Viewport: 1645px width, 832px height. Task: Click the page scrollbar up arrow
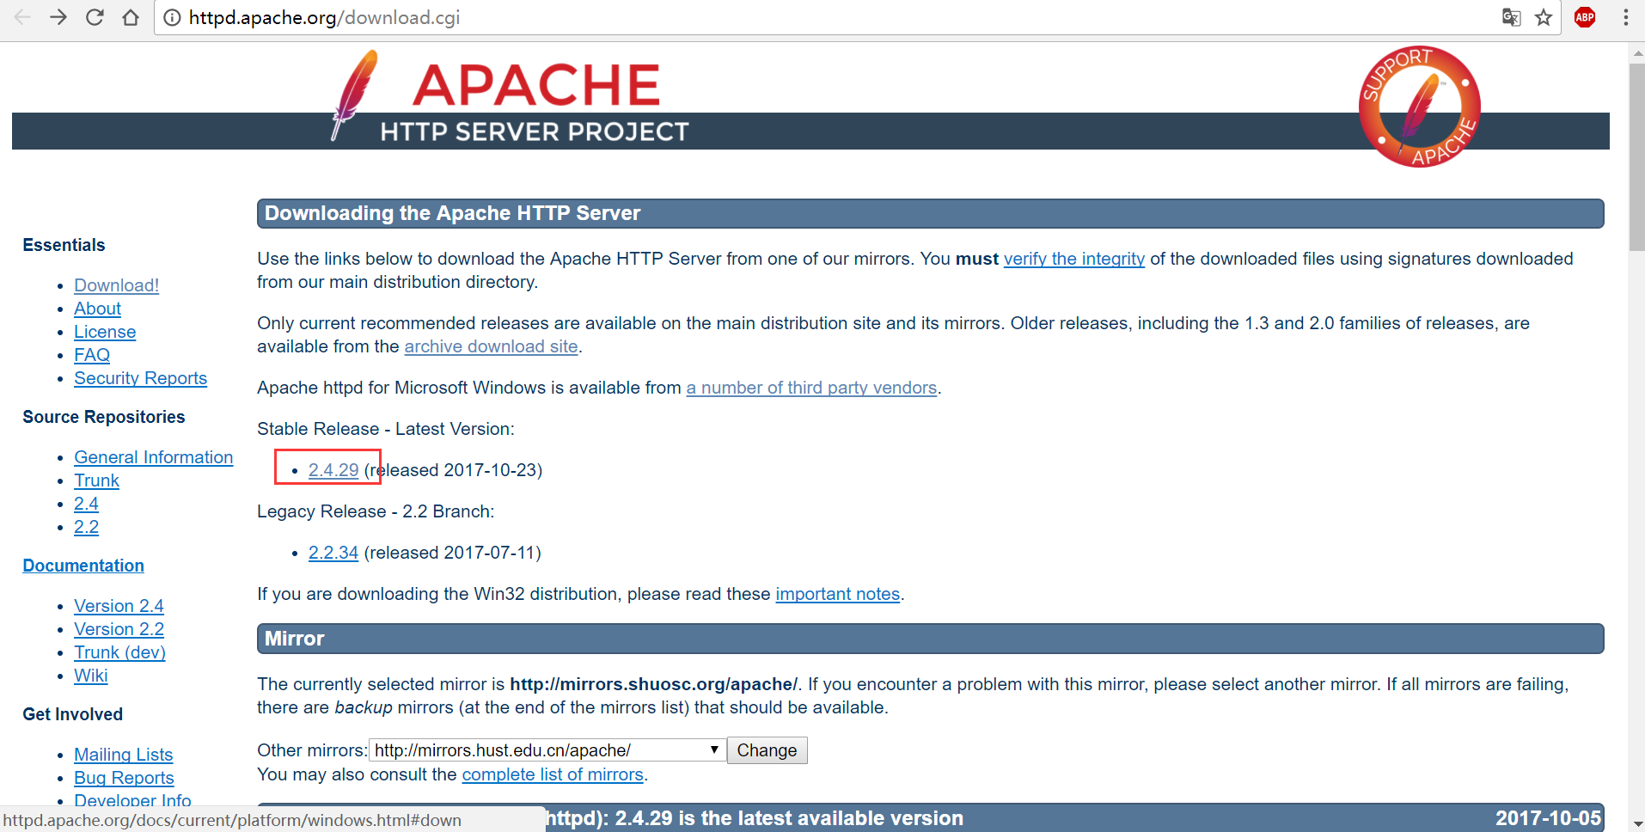tap(1636, 53)
